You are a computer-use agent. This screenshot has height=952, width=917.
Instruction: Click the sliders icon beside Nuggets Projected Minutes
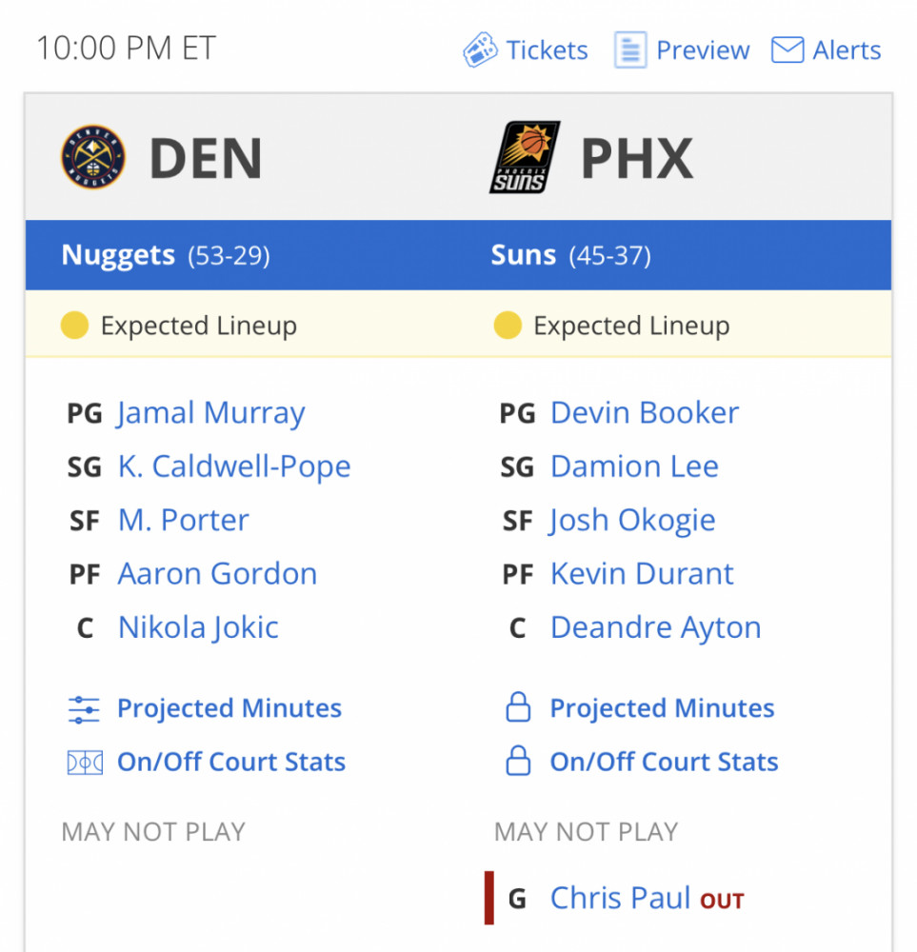point(84,709)
